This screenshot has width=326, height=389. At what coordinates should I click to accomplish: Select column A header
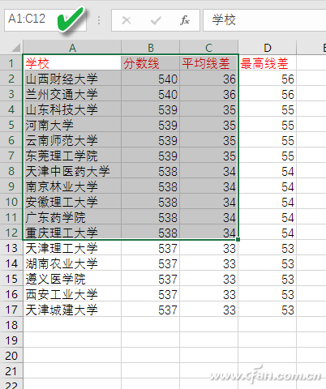click(72, 48)
